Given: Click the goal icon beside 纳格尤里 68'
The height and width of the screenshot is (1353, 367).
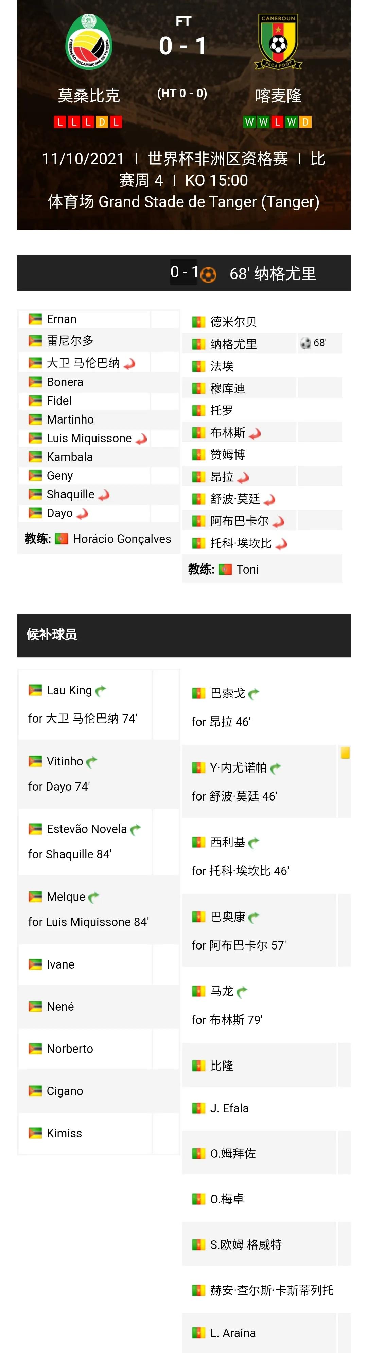Looking at the screenshot, I should 305,343.
